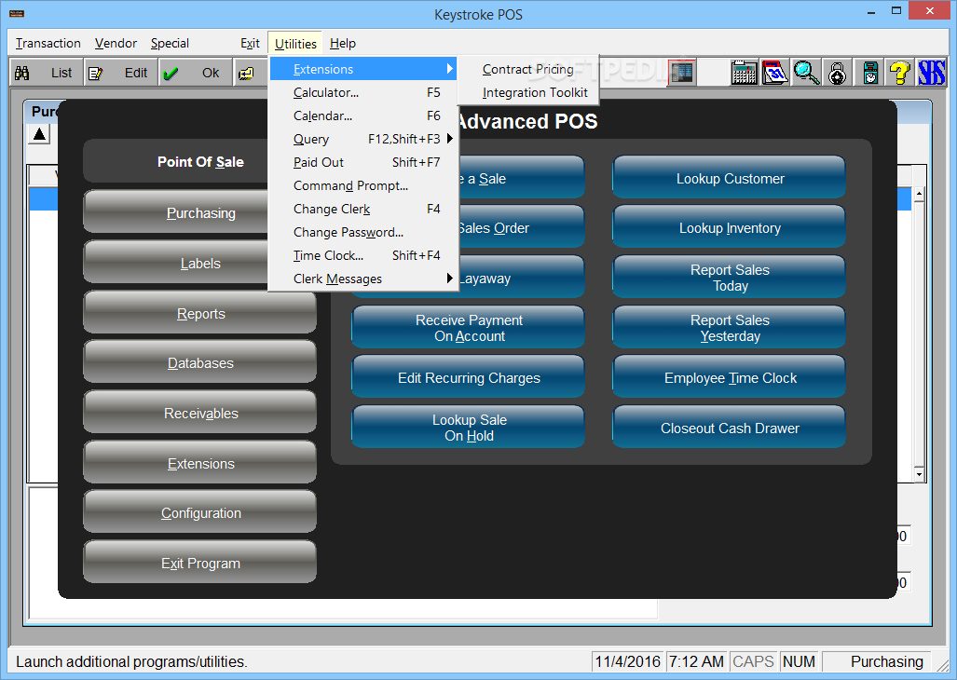Click the Employee Time Clock button
This screenshot has height=680, width=957.
pos(730,378)
